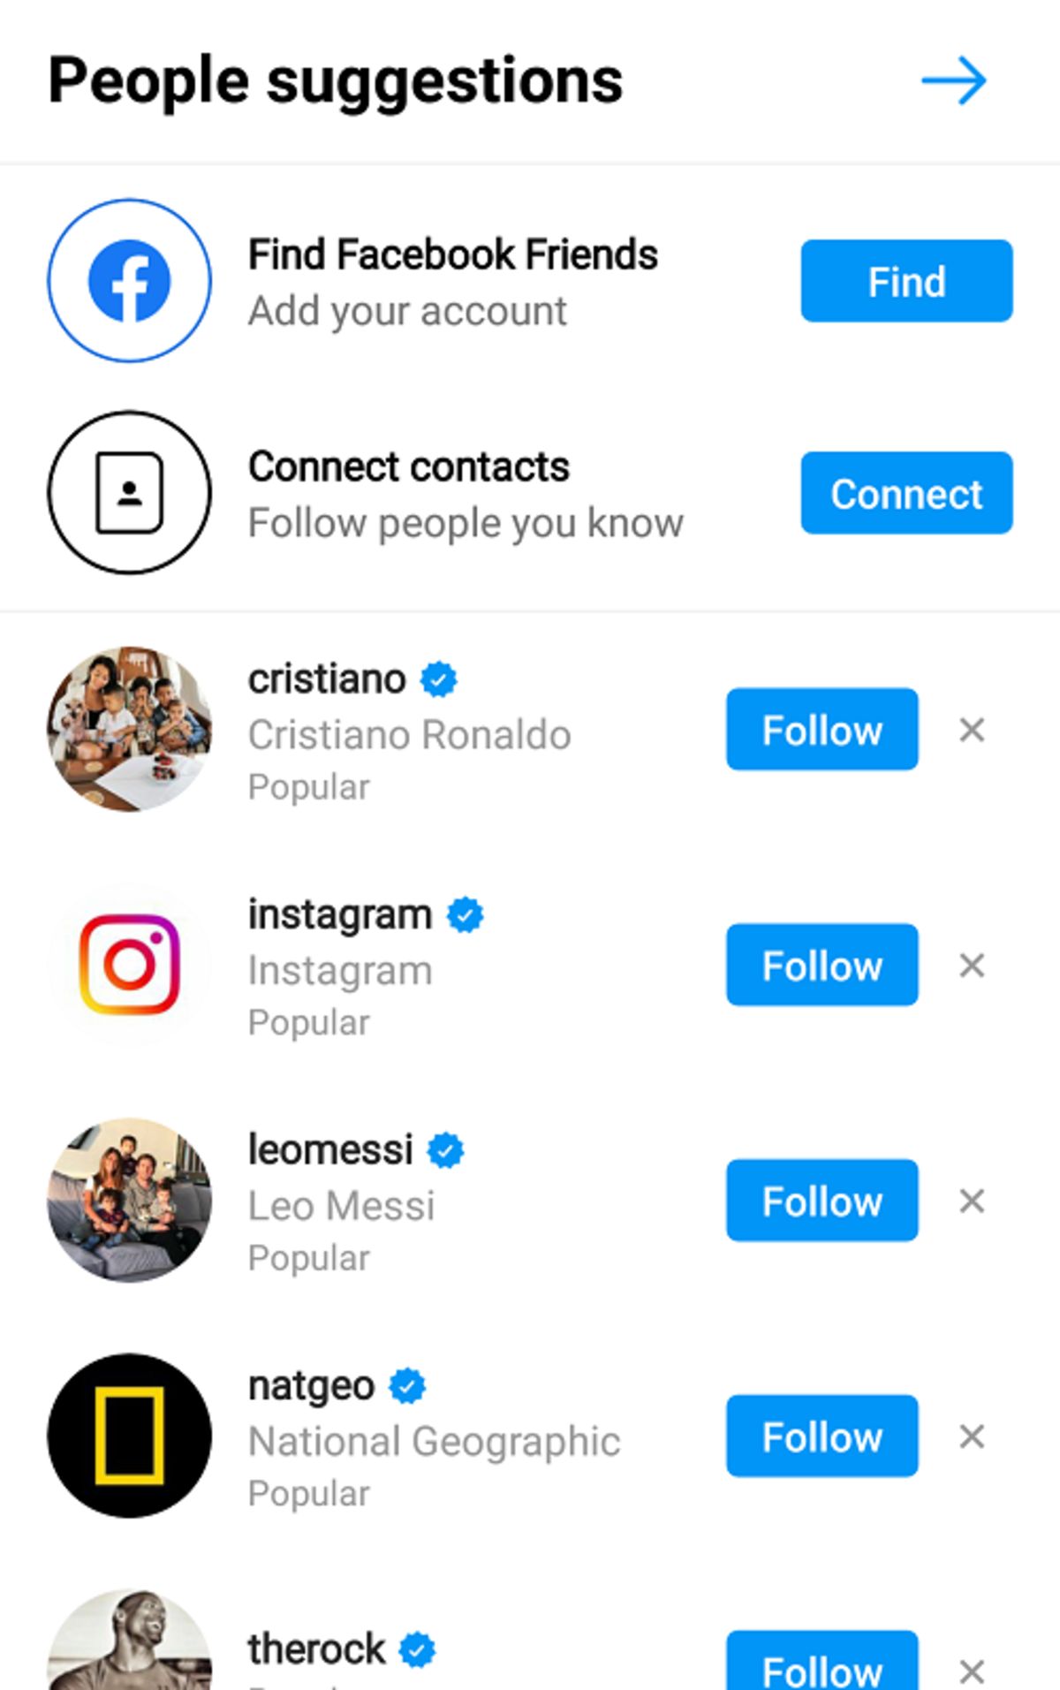The width and height of the screenshot is (1060, 1690).
Task: Open full people suggestions via blue arrow
Action: coord(954,81)
